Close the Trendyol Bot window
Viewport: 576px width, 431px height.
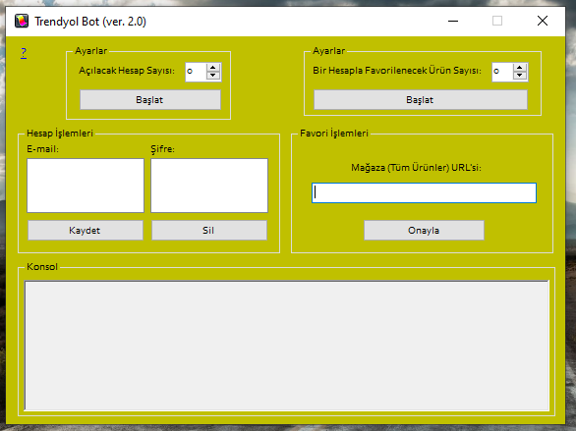543,21
